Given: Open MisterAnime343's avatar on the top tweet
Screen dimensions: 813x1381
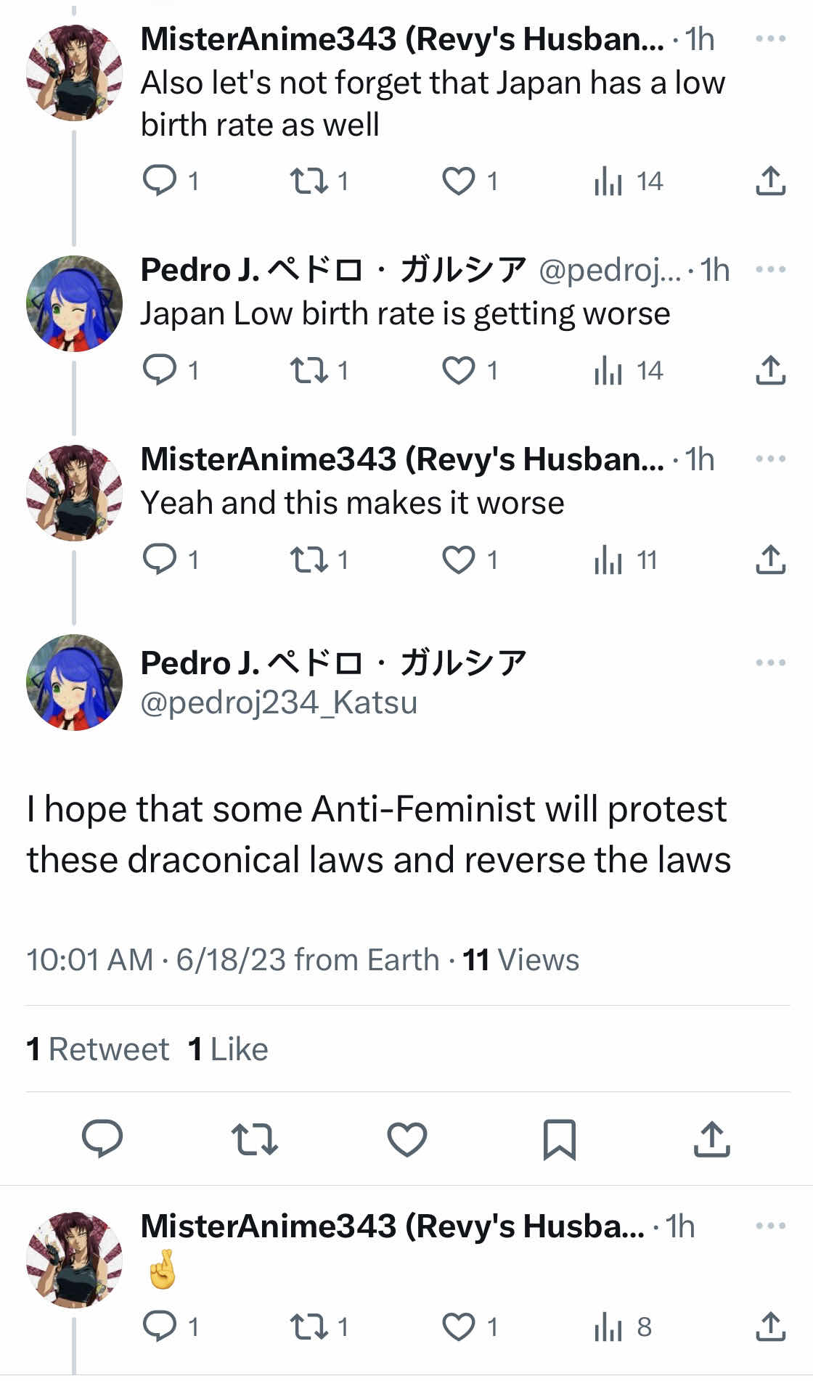Looking at the screenshot, I should pyautogui.click(x=74, y=73).
